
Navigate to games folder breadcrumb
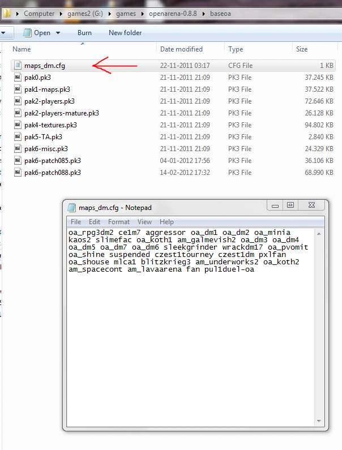[x=126, y=14]
